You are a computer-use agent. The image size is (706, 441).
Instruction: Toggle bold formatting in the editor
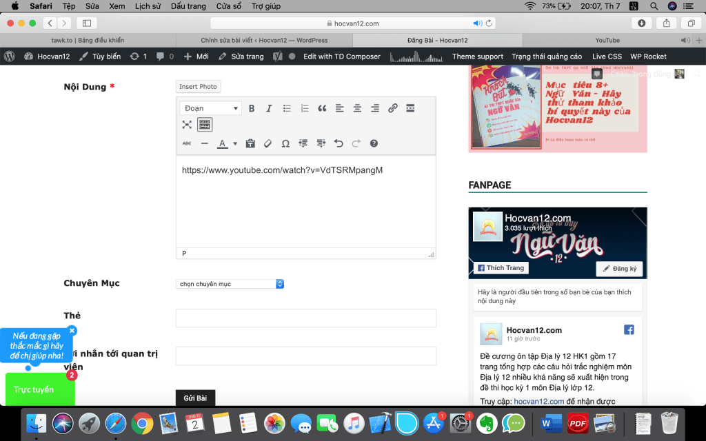pyautogui.click(x=252, y=108)
